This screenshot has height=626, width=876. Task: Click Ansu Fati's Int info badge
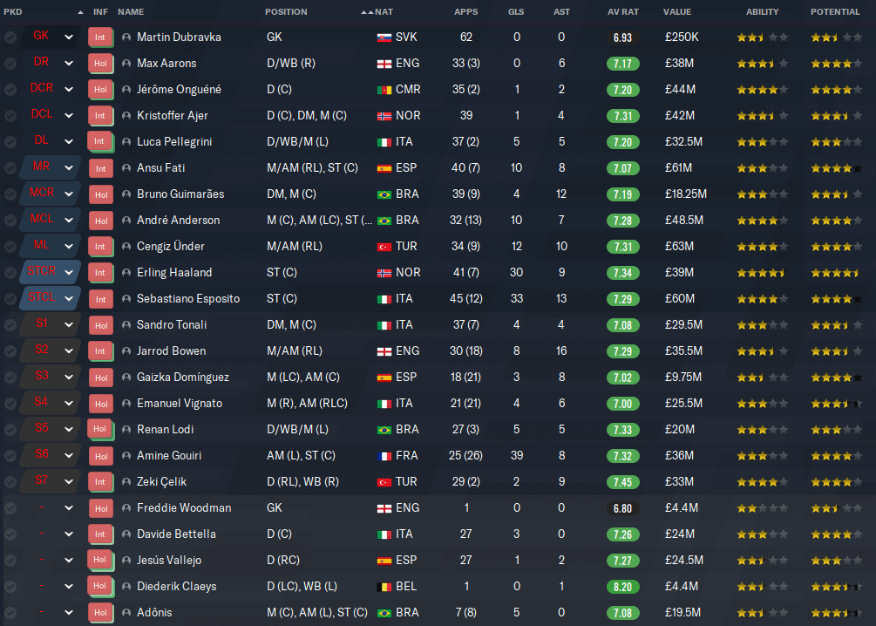click(100, 168)
